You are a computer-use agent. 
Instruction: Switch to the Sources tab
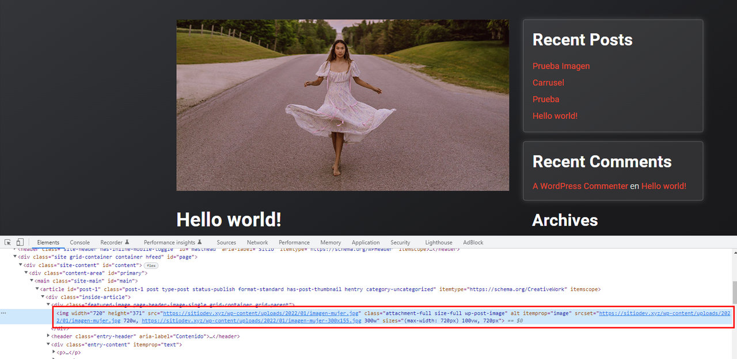[226, 242]
